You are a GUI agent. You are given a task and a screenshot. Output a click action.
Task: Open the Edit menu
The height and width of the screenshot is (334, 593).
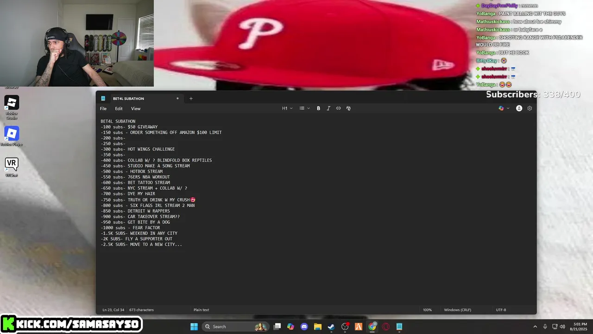point(119,109)
